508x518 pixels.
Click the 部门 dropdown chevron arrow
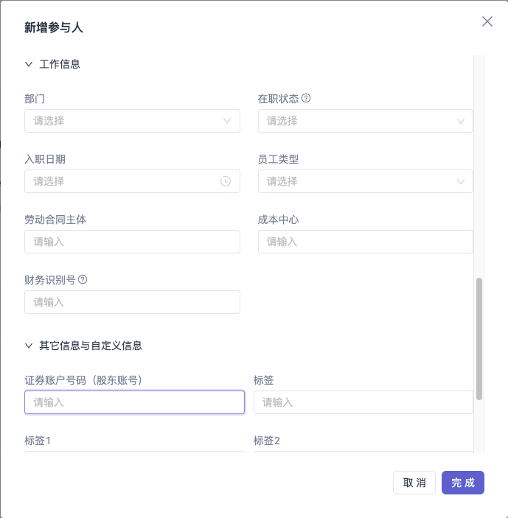pyautogui.click(x=227, y=121)
